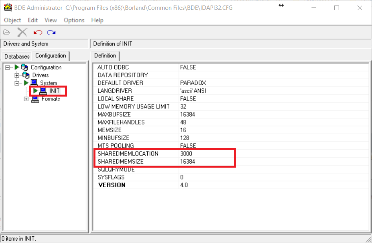Select the Drivers tree item label
Image resolution: width=372 pixels, height=243 pixels.
point(40,75)
